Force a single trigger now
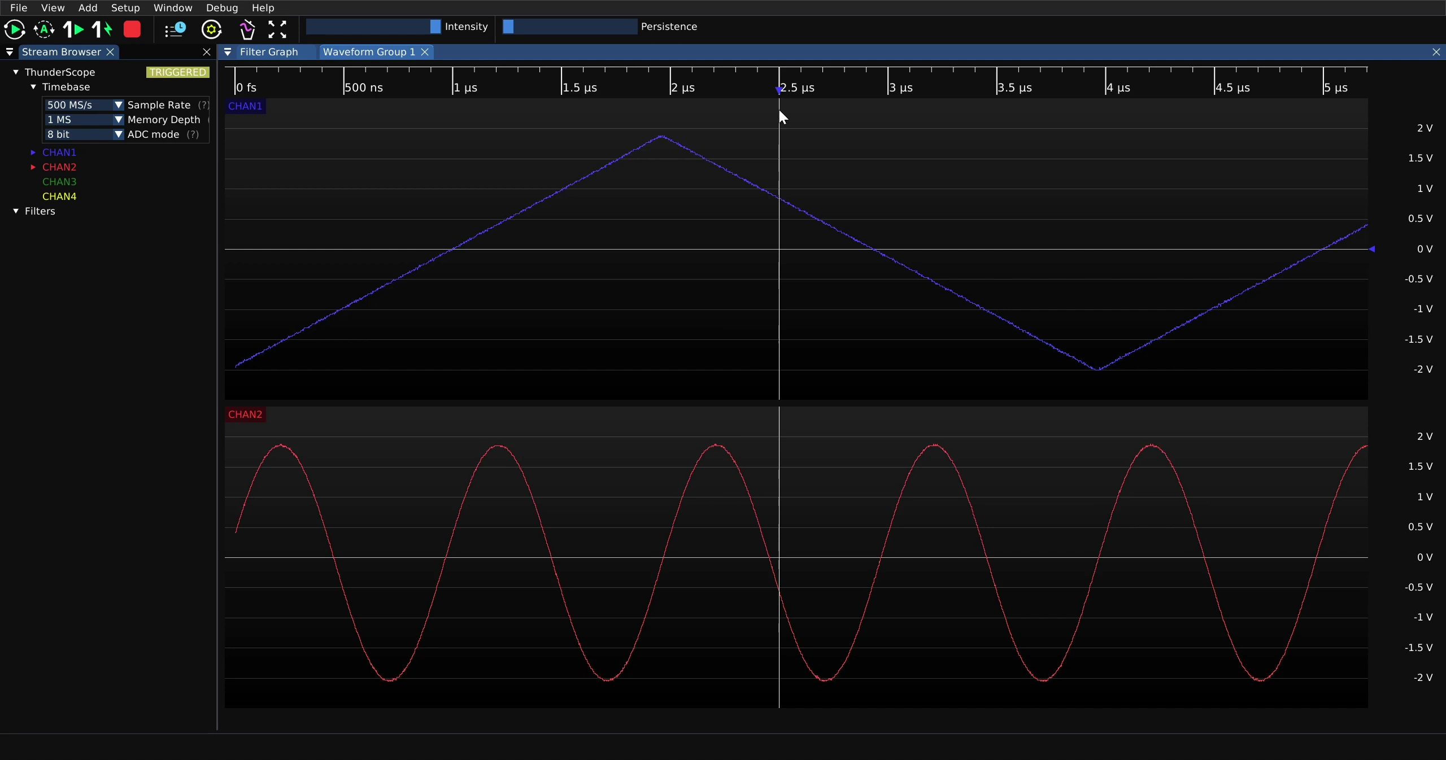The height and width of the screenshot is (760, 1446). [x=102, y=29]
